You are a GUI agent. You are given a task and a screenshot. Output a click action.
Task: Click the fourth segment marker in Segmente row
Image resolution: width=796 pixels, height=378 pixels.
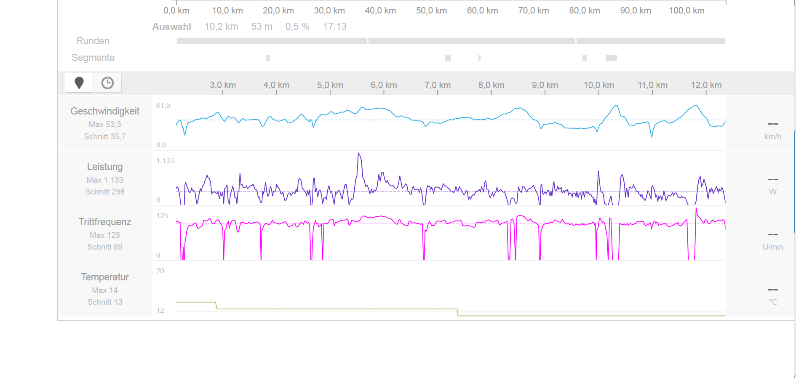pyautogui.click(x=584, y=58)
